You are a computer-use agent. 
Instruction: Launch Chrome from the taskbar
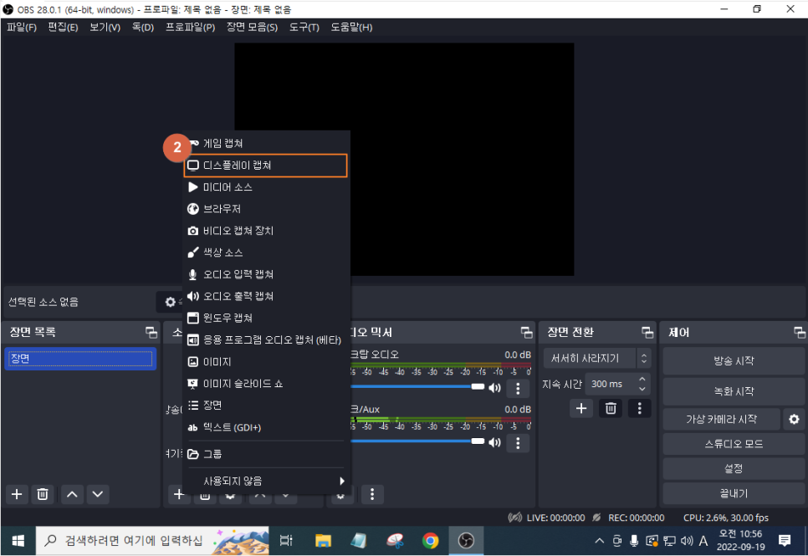coord(430,541)
